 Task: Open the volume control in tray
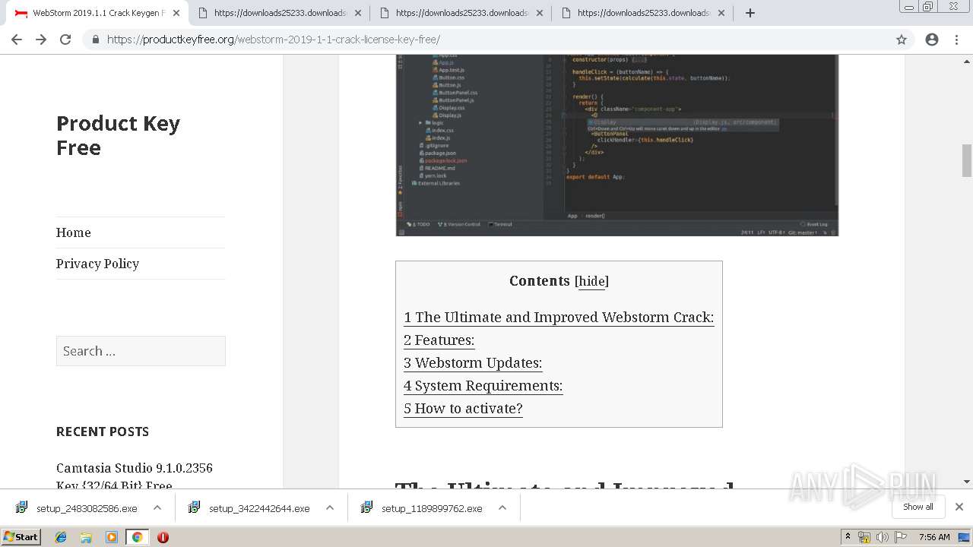[882, 537]
